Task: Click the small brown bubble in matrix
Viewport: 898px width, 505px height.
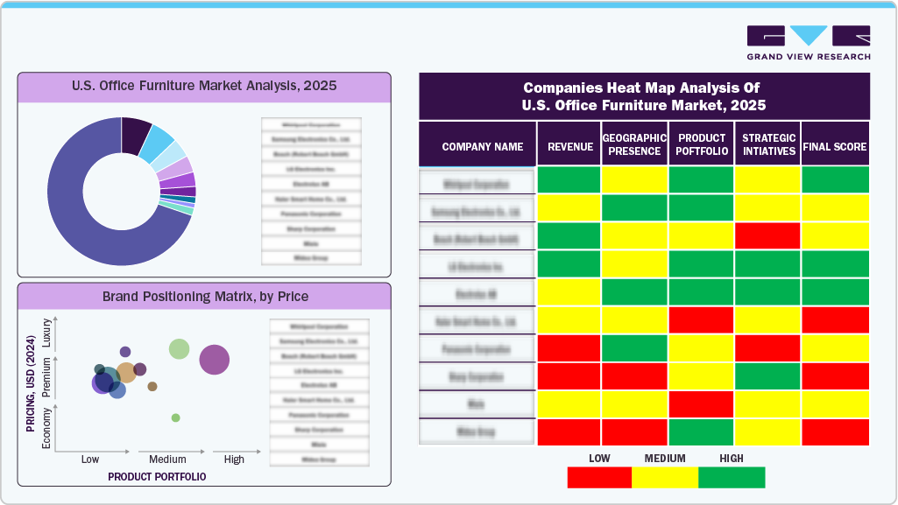Action: pos(152,386)
